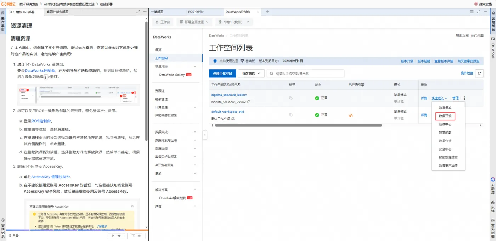Expand 计算资源 in the sidebar
This screenshot has height=241, width=496.
tap(195, 107)
